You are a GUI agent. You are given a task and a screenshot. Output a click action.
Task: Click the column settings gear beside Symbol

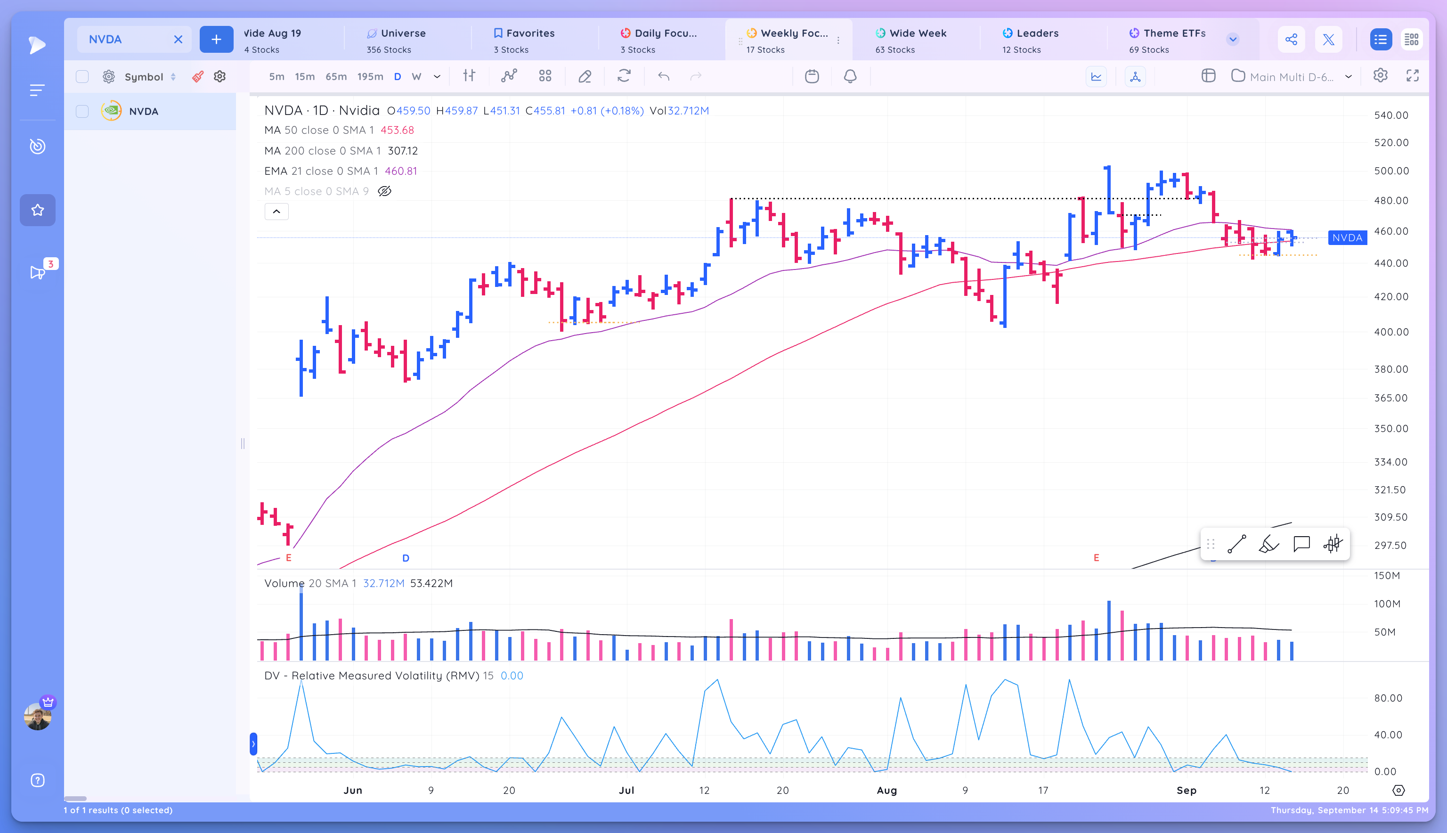coord(109,77)
